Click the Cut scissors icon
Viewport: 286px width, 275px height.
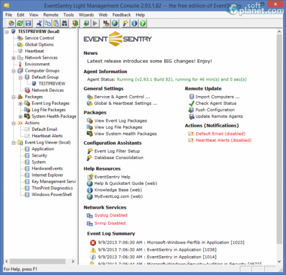pyautogui.click(x=39, y=23)
